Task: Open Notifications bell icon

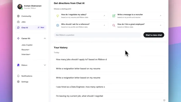Action: point(18,76)
